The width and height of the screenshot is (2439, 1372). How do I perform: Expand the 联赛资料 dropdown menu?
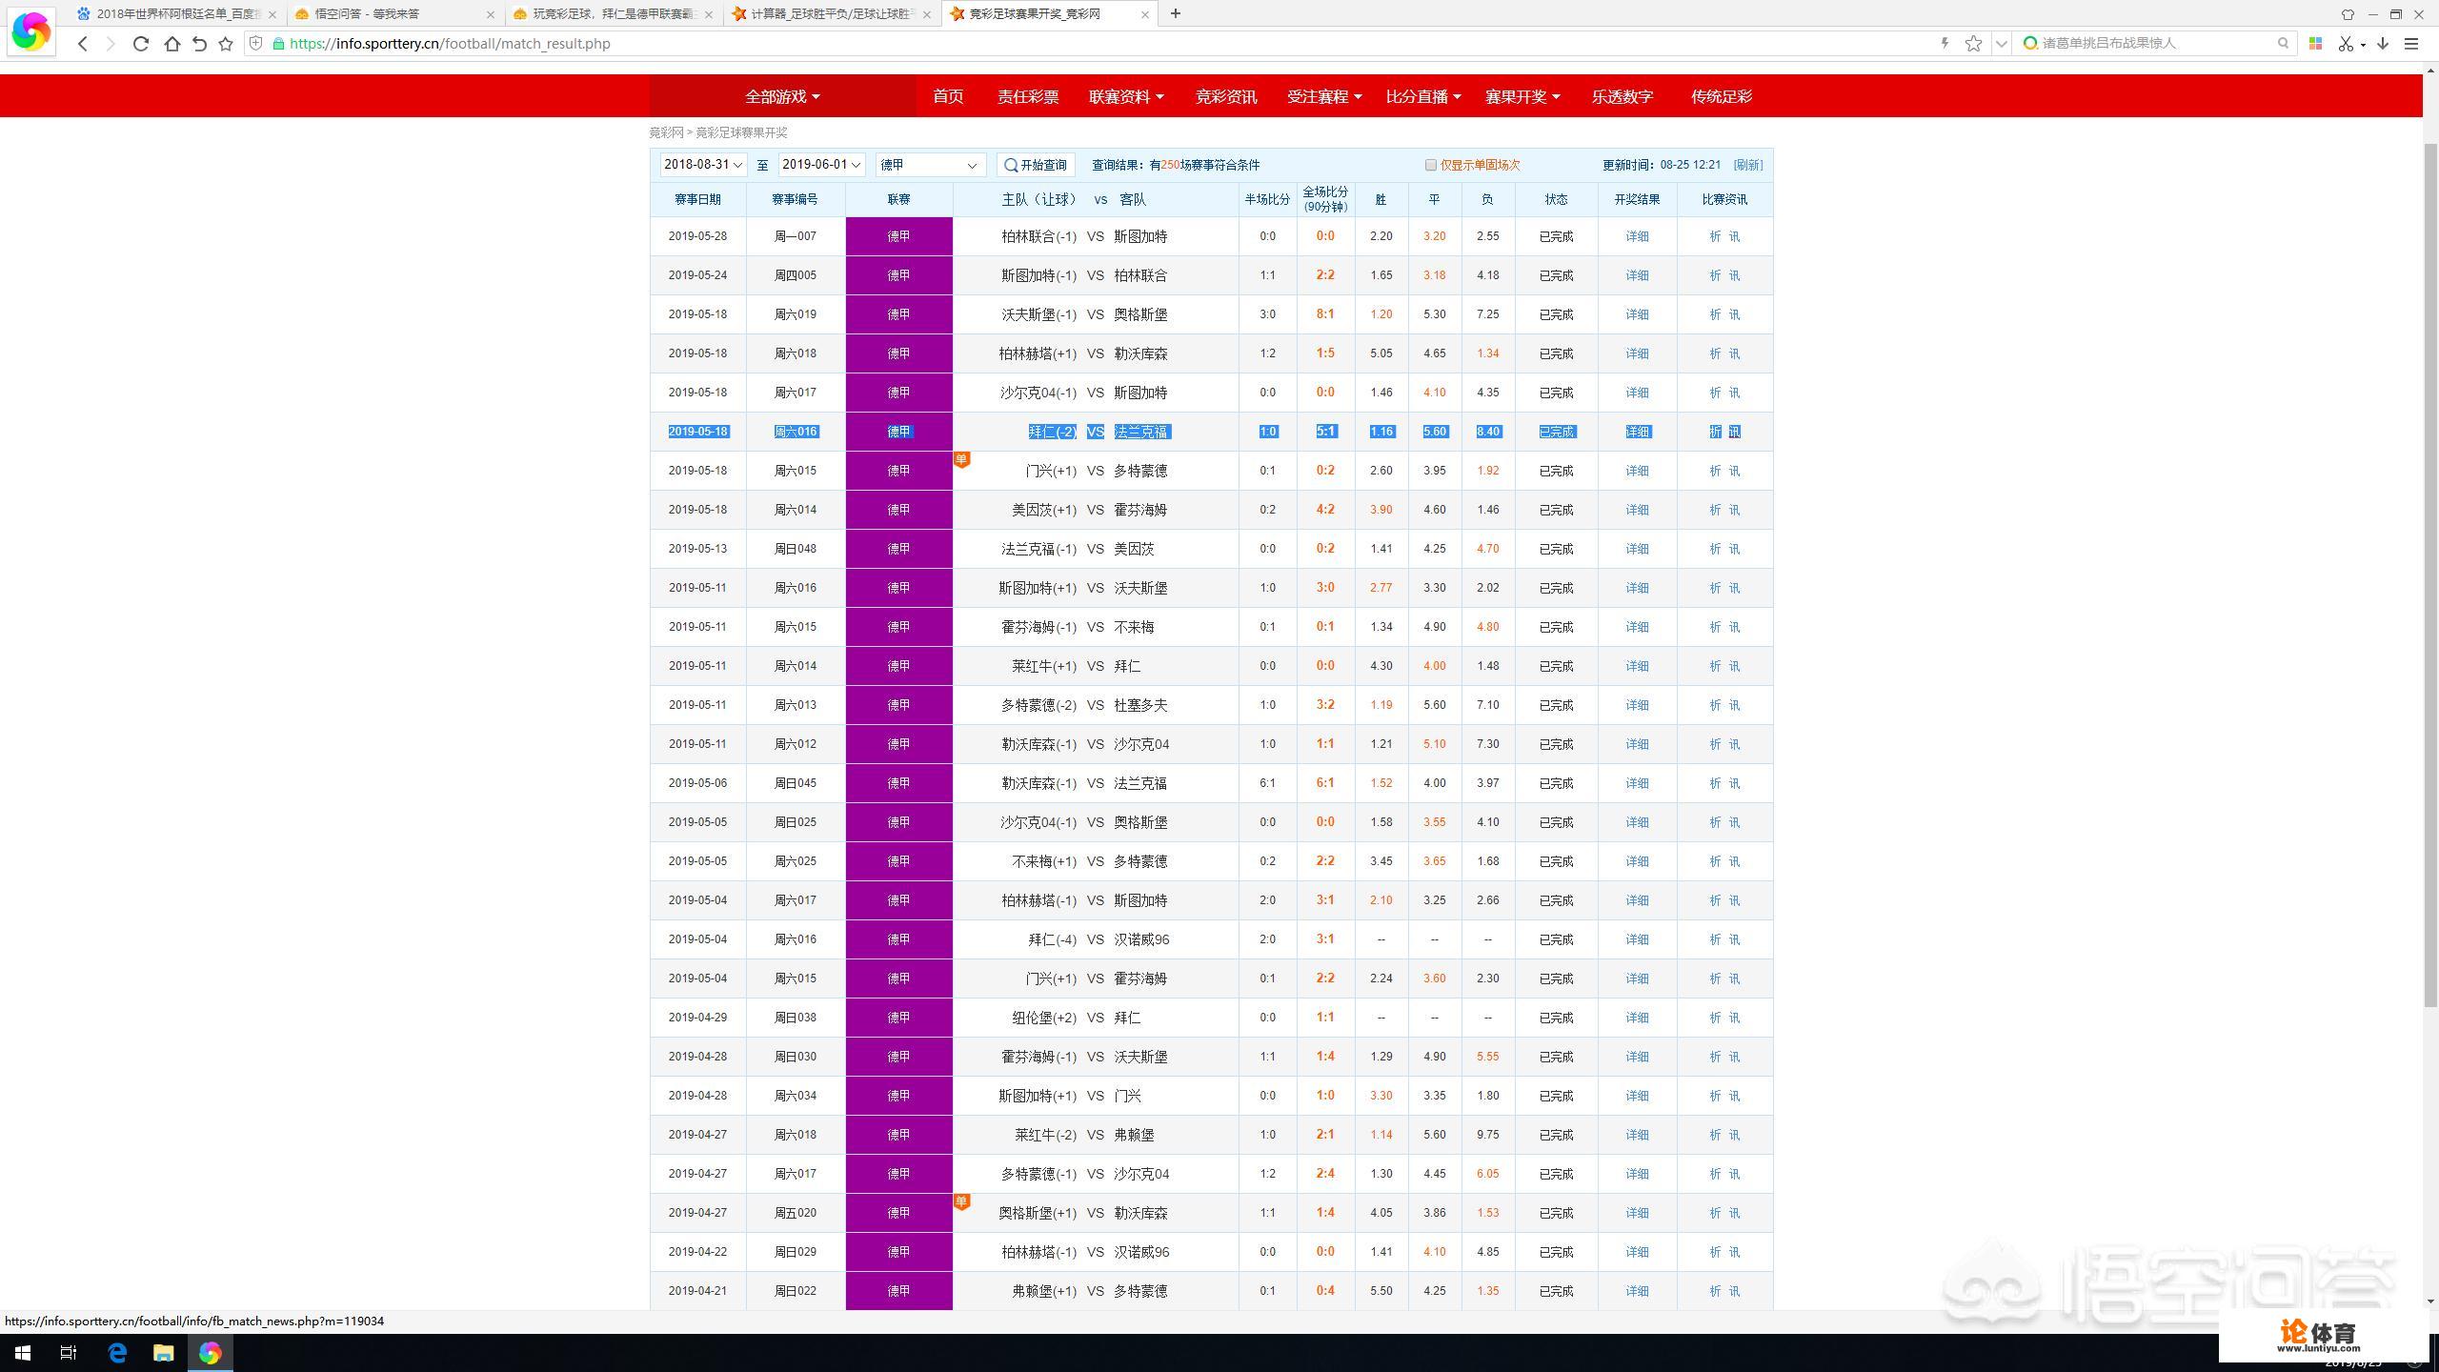point(1126,96)
